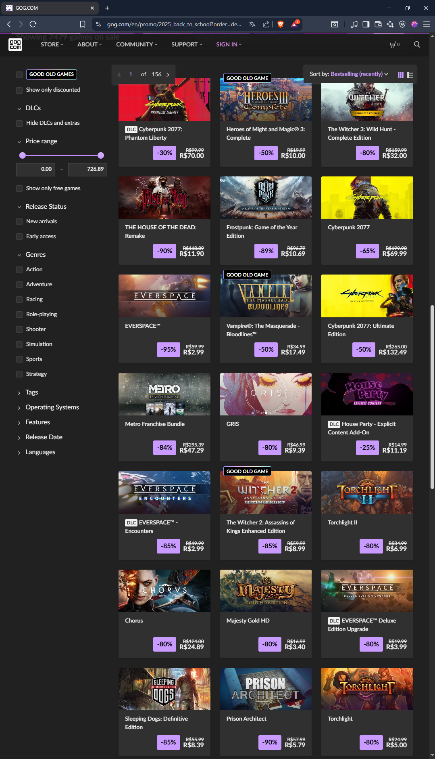
Task: Open new browser tab plus icon
Action: click(x=107, y=8)
